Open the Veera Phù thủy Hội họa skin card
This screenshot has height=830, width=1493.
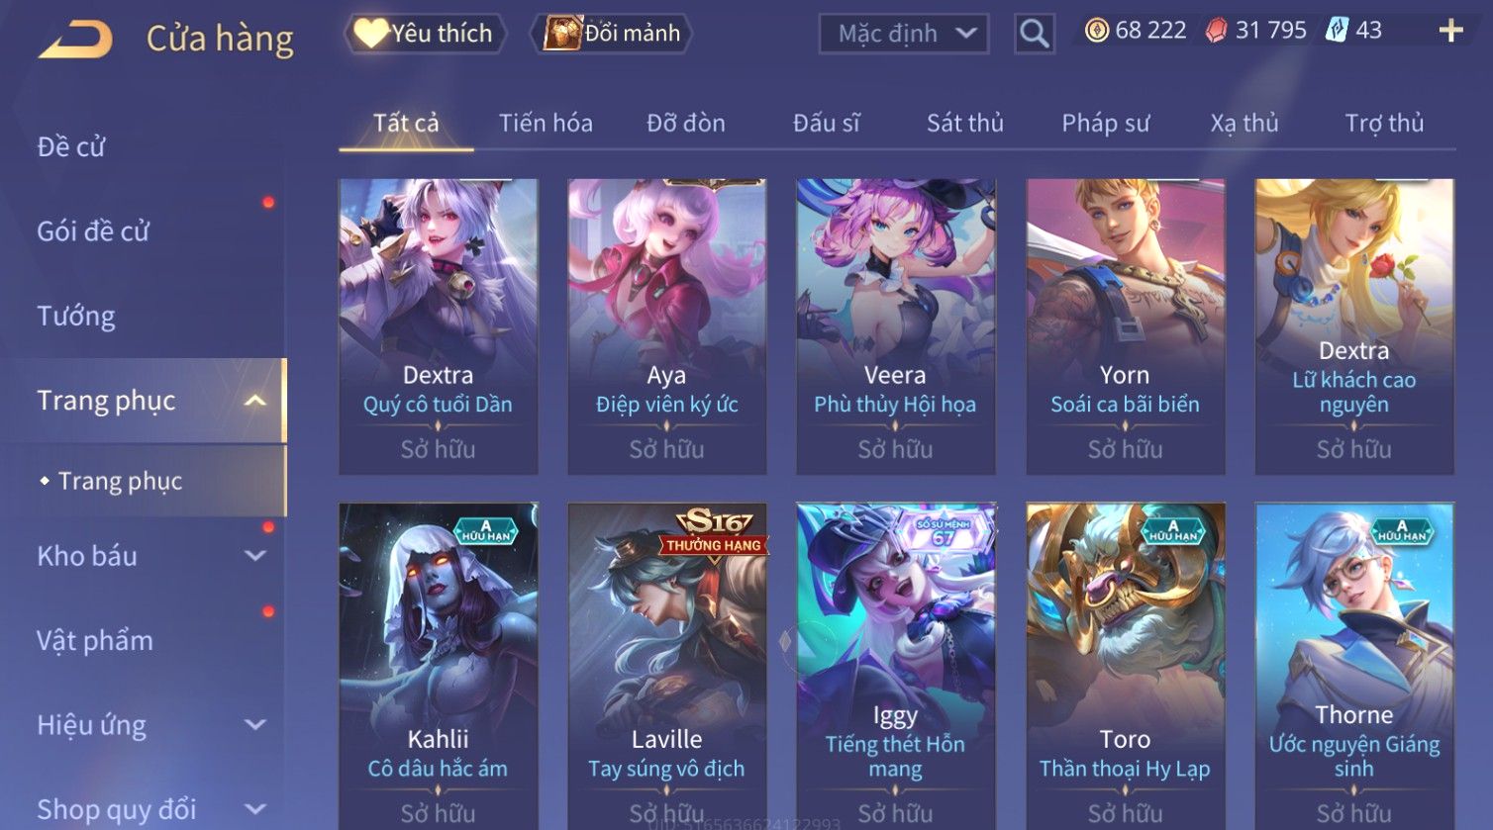click(895, 326)
